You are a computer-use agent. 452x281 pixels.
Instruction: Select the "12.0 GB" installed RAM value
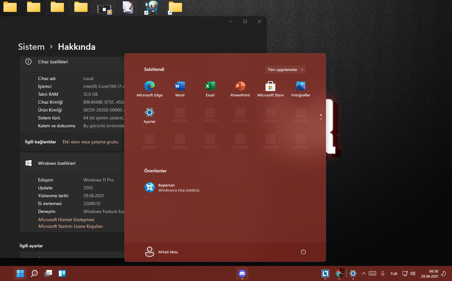pyautogui.click(x=90, y=94)
